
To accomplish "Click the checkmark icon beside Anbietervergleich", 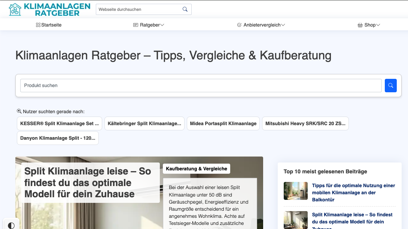I will [x=239, y=25].
